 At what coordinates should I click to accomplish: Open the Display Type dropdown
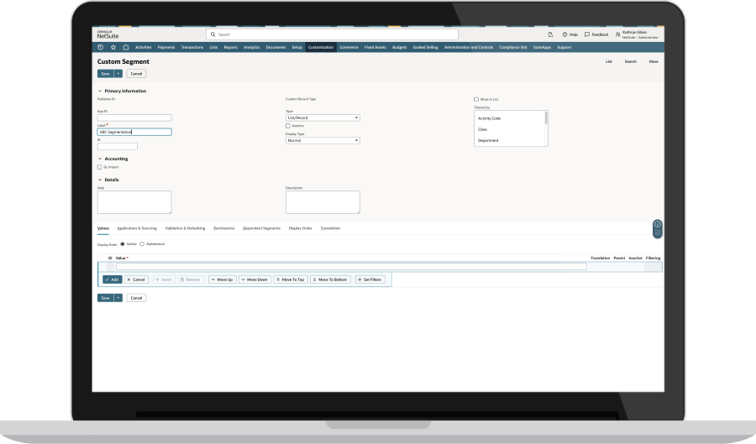pyautogui.click(x=323, y=140)
